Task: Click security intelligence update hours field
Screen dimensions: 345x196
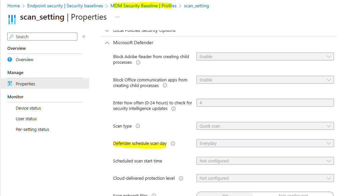Action: (x=265, y=103)
